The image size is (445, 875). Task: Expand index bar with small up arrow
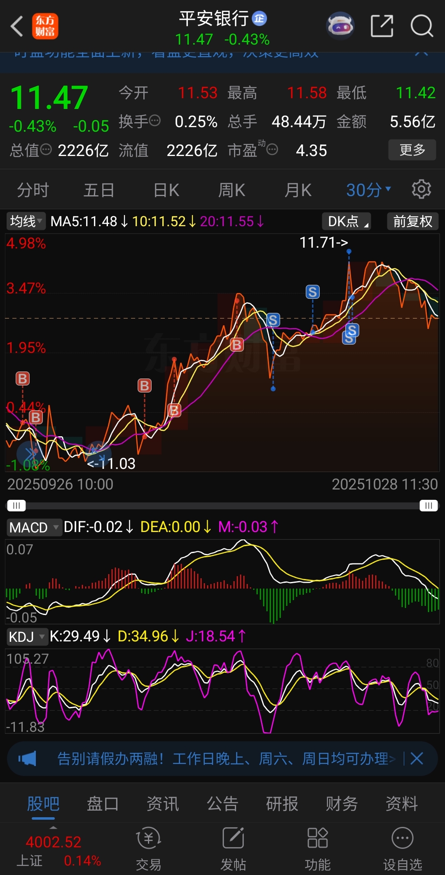[x=53, y=828]
